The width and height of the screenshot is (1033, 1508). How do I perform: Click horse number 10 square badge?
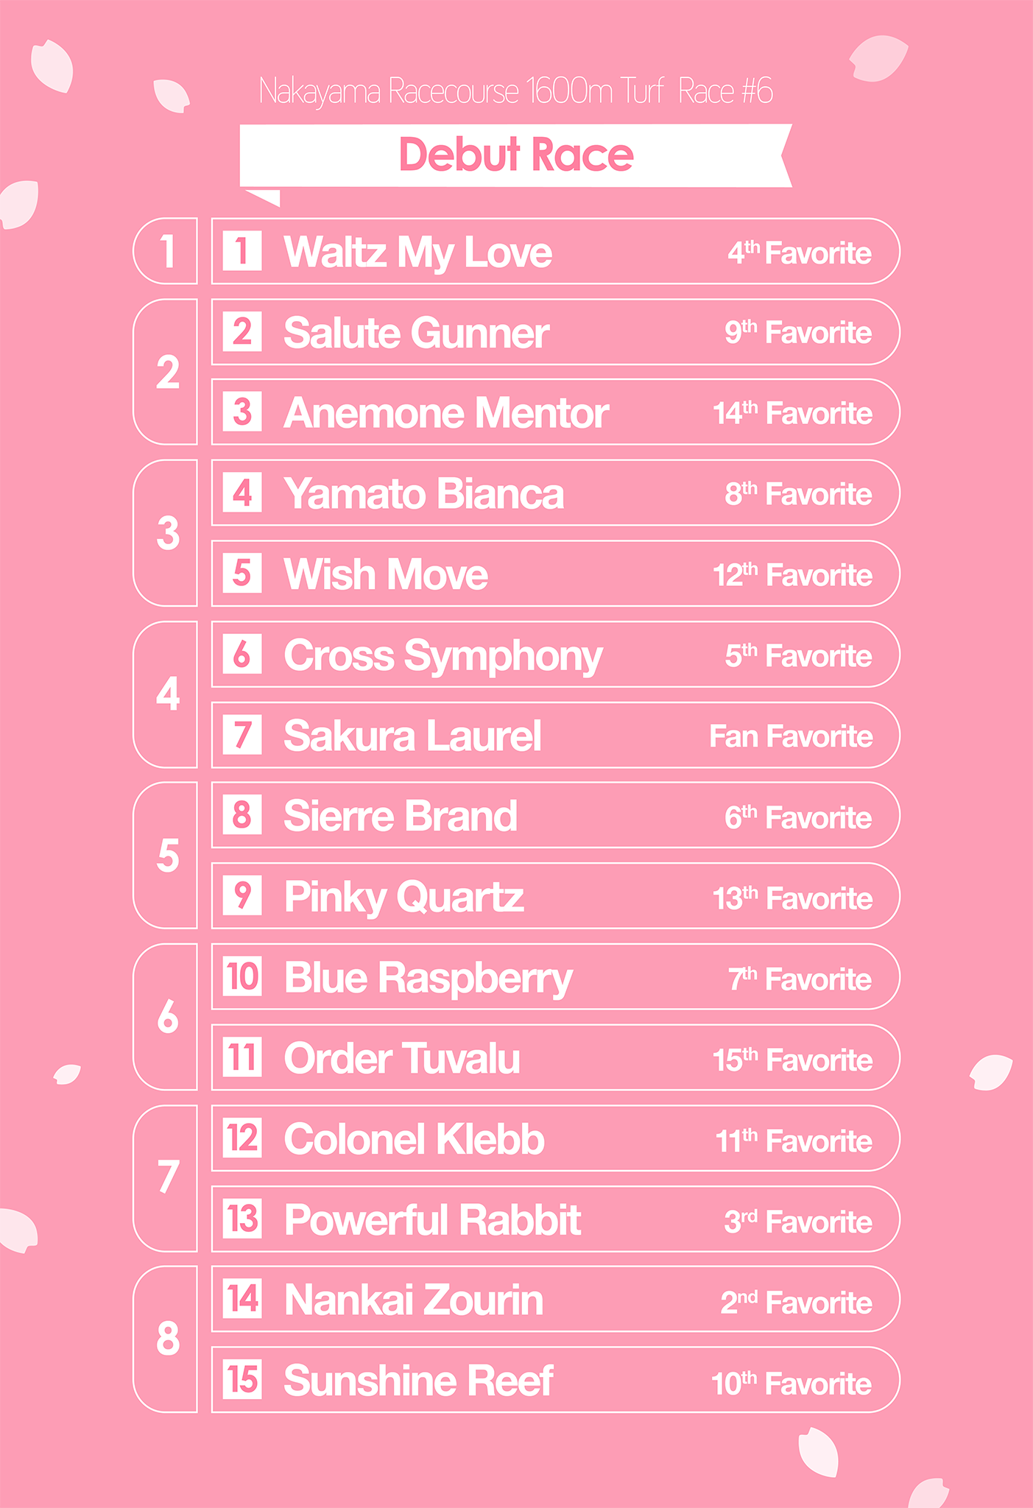click(x=242, y=977)
